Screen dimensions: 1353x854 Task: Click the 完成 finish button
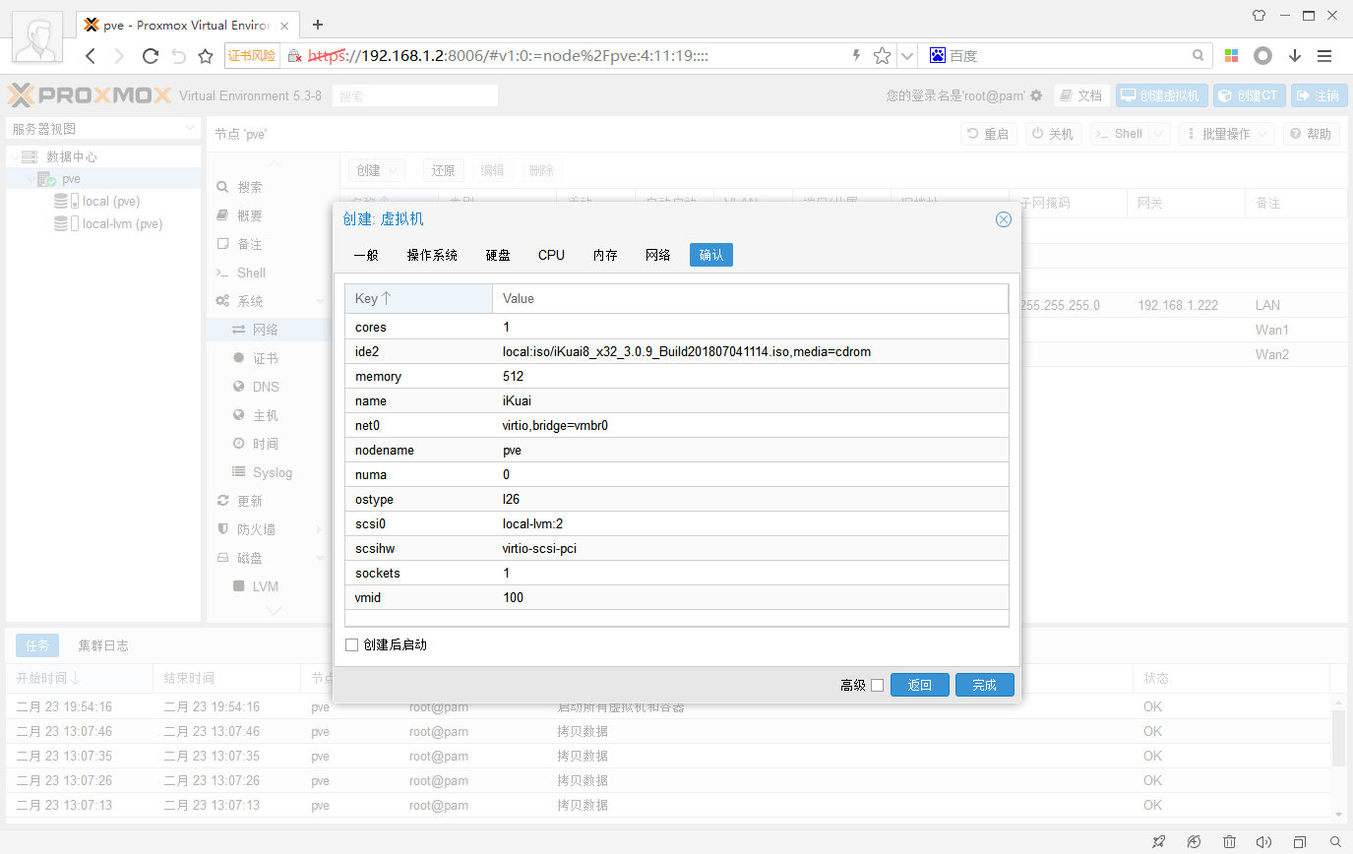tap(984, 686)
